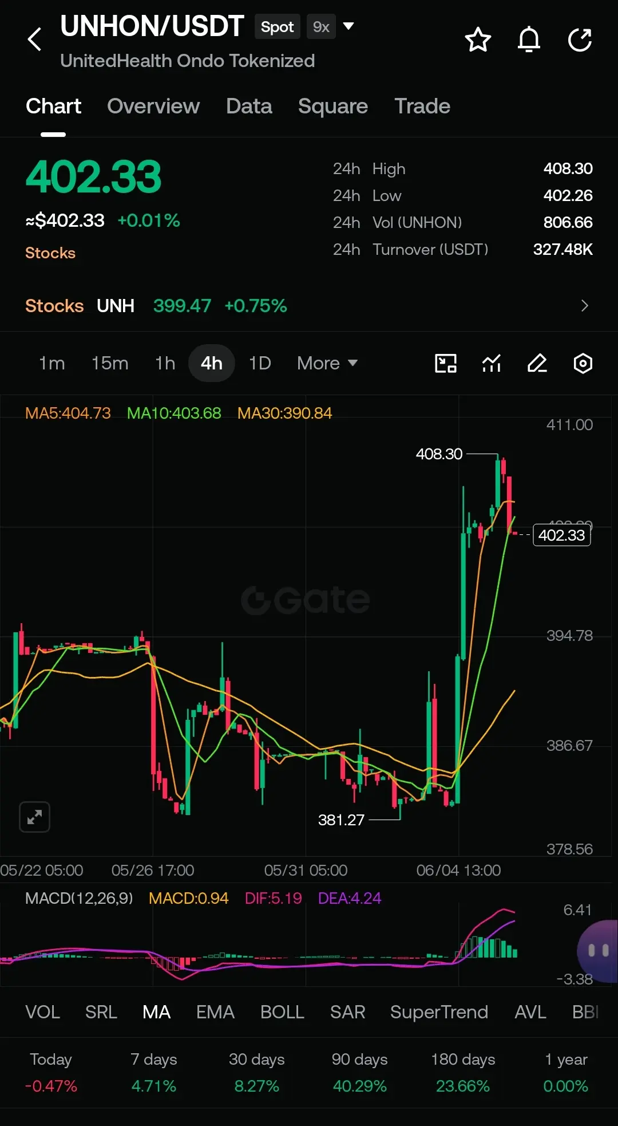Select the 1D timeframe
The width and height of the screenshot is (618, 1126).
pyautogui.click(x=260, y=363)
